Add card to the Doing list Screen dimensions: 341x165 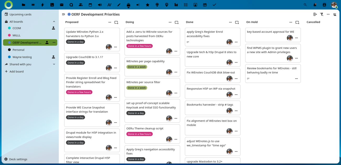[177, 22]
